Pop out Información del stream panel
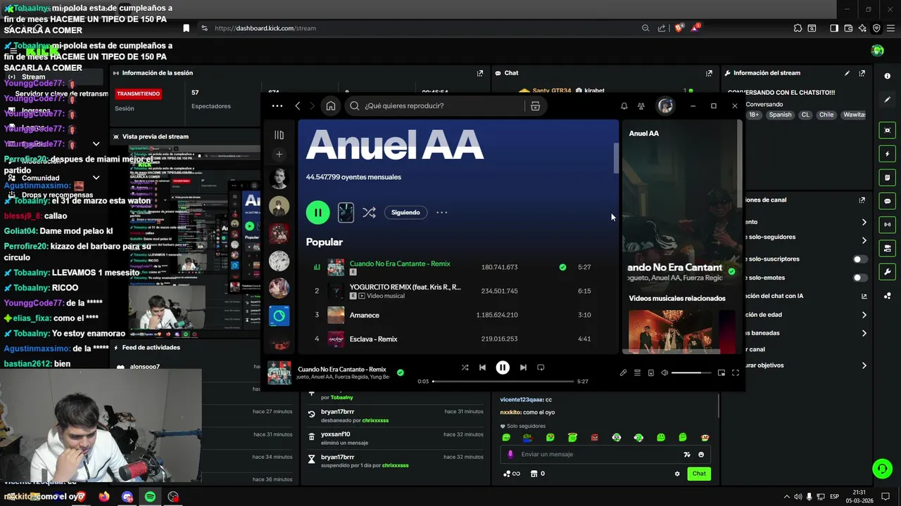Image resolution: width=901 pixels, height=506 pixels. coord(862,73)
